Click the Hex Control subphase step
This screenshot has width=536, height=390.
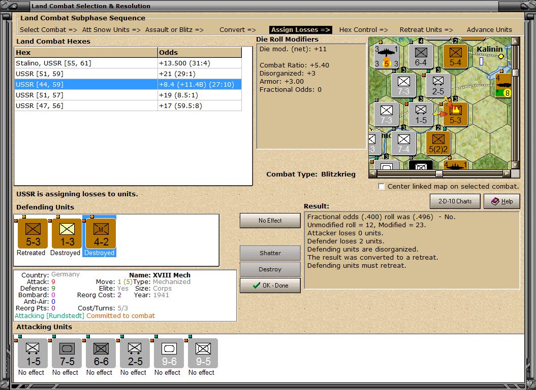pyautogui.click(x=363, y=30)
